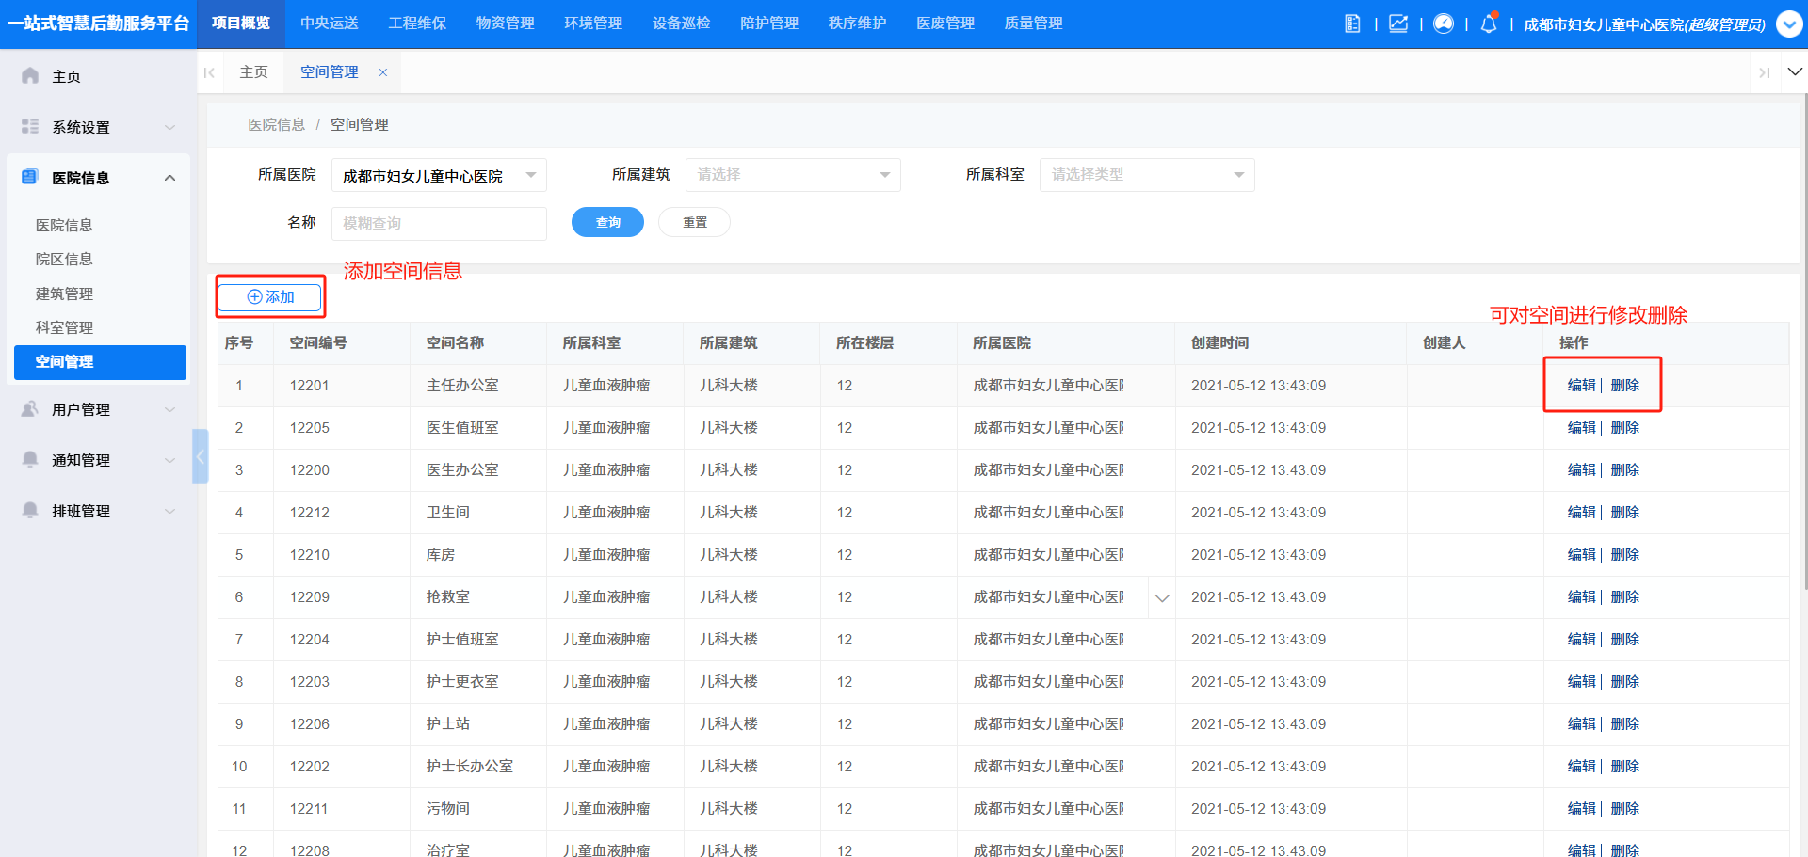The width and height of the screenshot is (1808, 857).
Task: Open the document icon in top header
Action: click(x=1352, y=24)
